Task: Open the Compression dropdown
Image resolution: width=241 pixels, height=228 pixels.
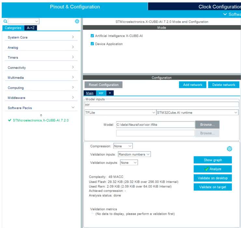Action: pyautogui.click(x=123, y=146)
